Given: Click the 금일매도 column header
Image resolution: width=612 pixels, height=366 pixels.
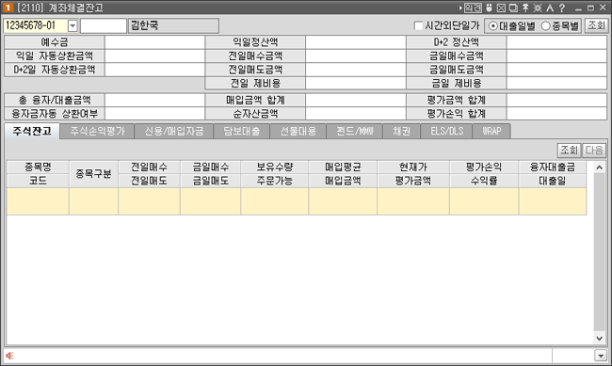Looking at the screenshot, I should click(x=210, y=181).
